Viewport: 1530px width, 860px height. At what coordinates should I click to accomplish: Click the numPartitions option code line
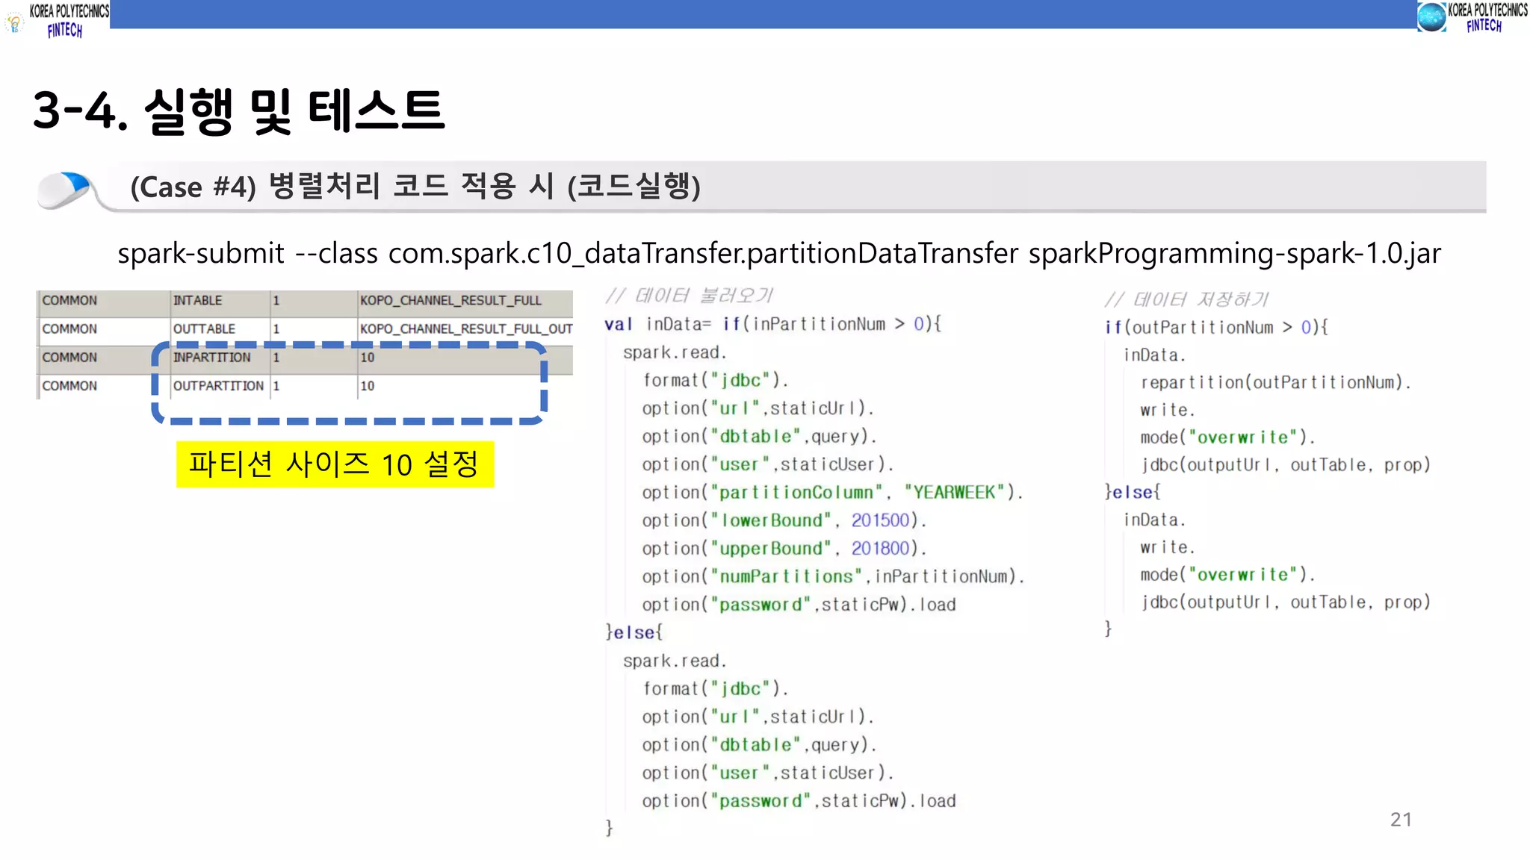click(x=831, y=577)
